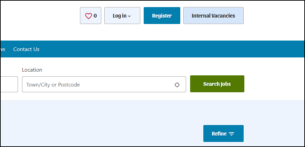
Task: Click the heart outline in the header
Action: point(88,16)
